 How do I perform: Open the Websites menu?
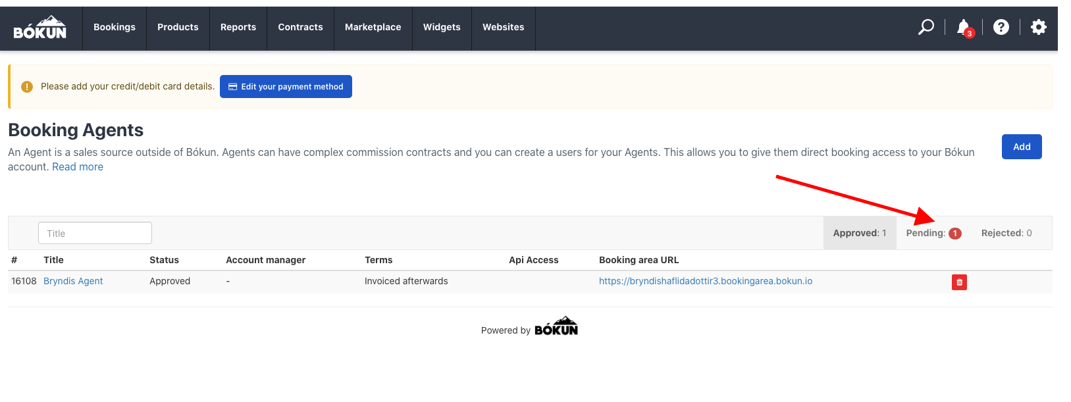point(504,28)
